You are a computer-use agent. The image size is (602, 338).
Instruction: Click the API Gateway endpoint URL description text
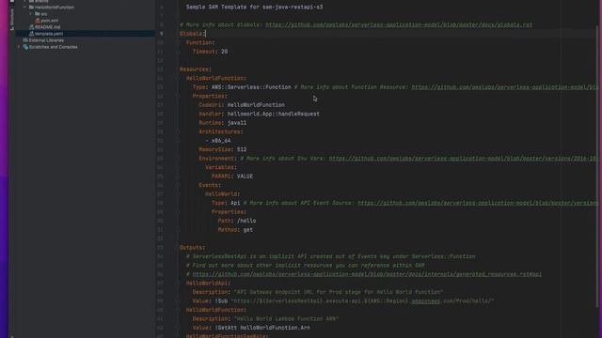click(x=339, y=292)
